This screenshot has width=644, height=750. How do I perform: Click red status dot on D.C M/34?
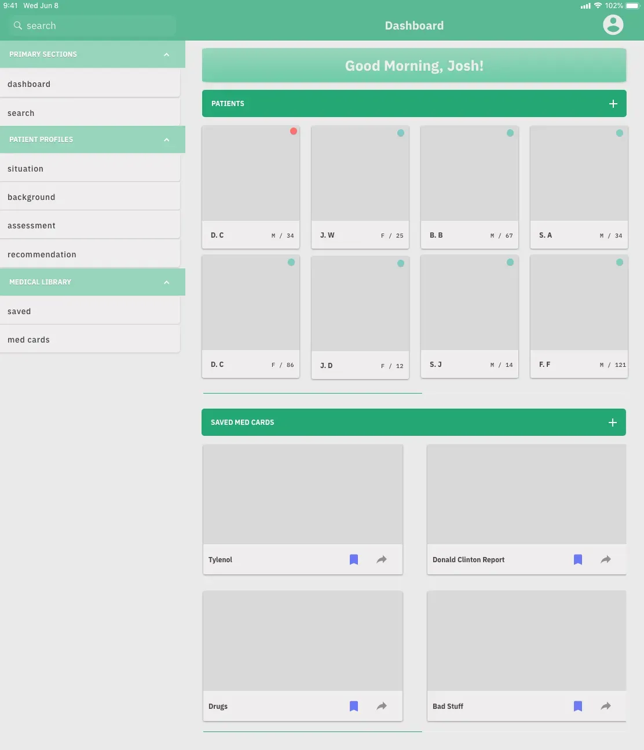[294, 131]
